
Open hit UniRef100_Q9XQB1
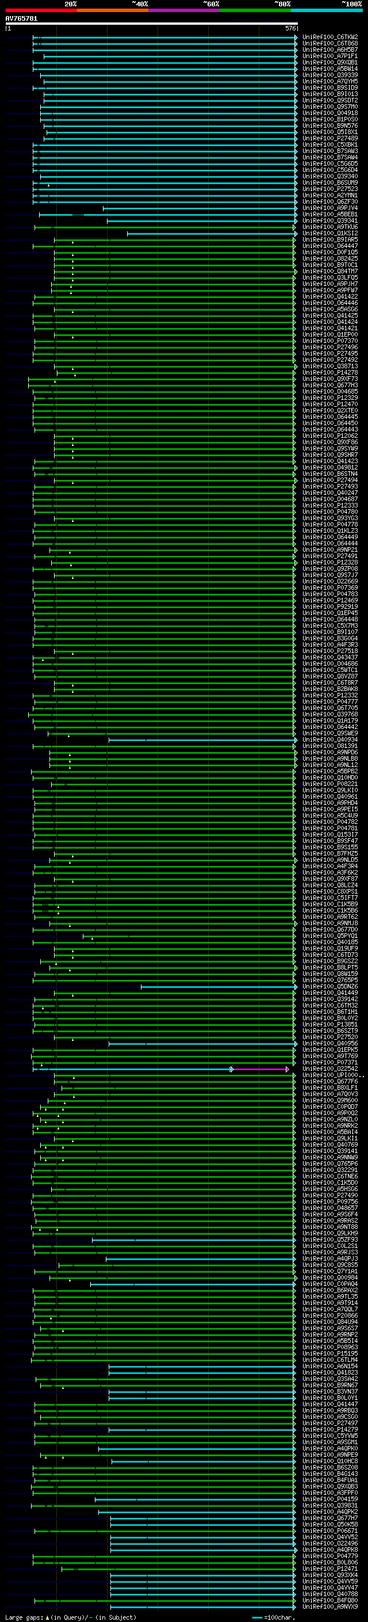pos(330,62)
